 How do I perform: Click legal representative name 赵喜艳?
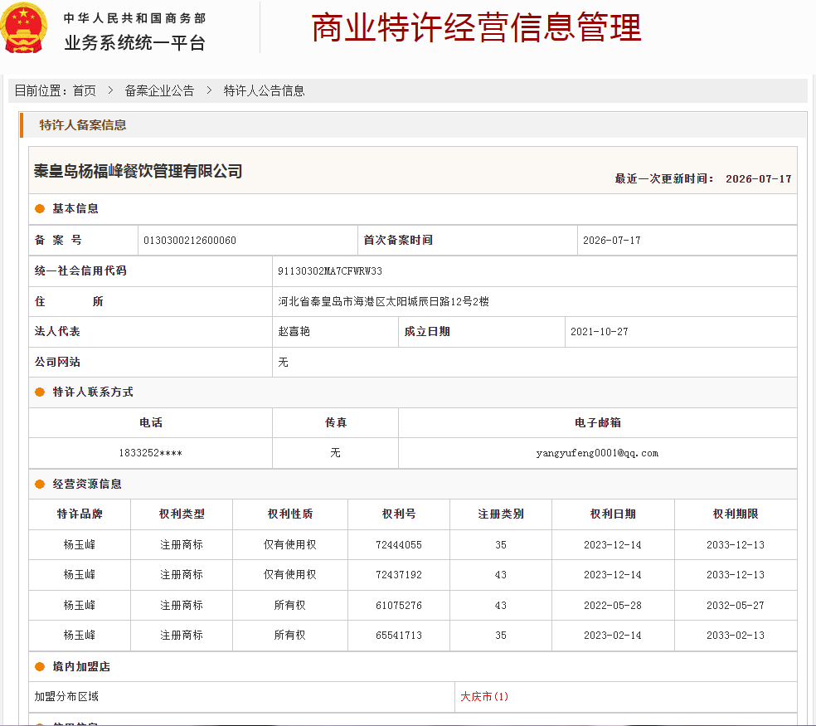[294, 331]
